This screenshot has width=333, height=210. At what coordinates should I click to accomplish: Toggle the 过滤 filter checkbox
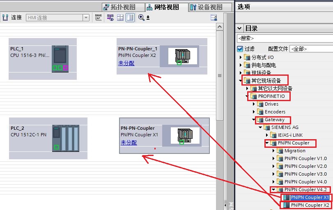click(240, 49)
